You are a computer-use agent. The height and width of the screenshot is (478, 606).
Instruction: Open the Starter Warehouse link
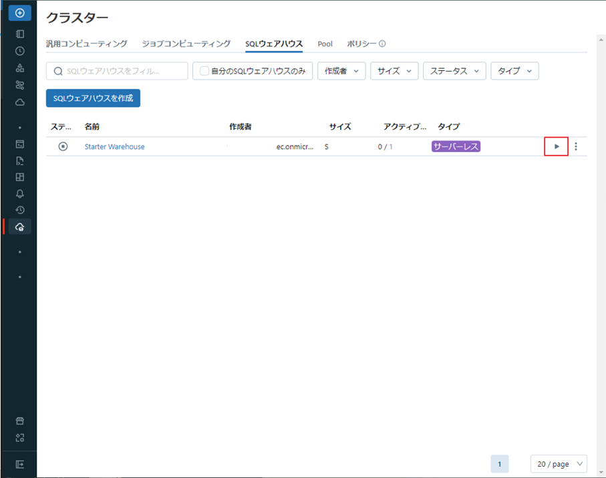click(x=114, y=147)
